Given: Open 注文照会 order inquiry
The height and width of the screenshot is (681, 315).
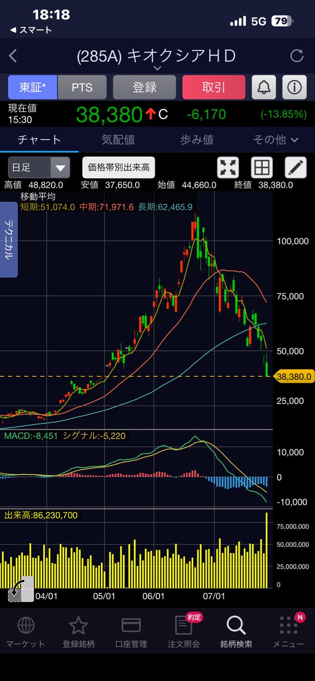Looking at the screenshot, I should [x=183, y=632].
